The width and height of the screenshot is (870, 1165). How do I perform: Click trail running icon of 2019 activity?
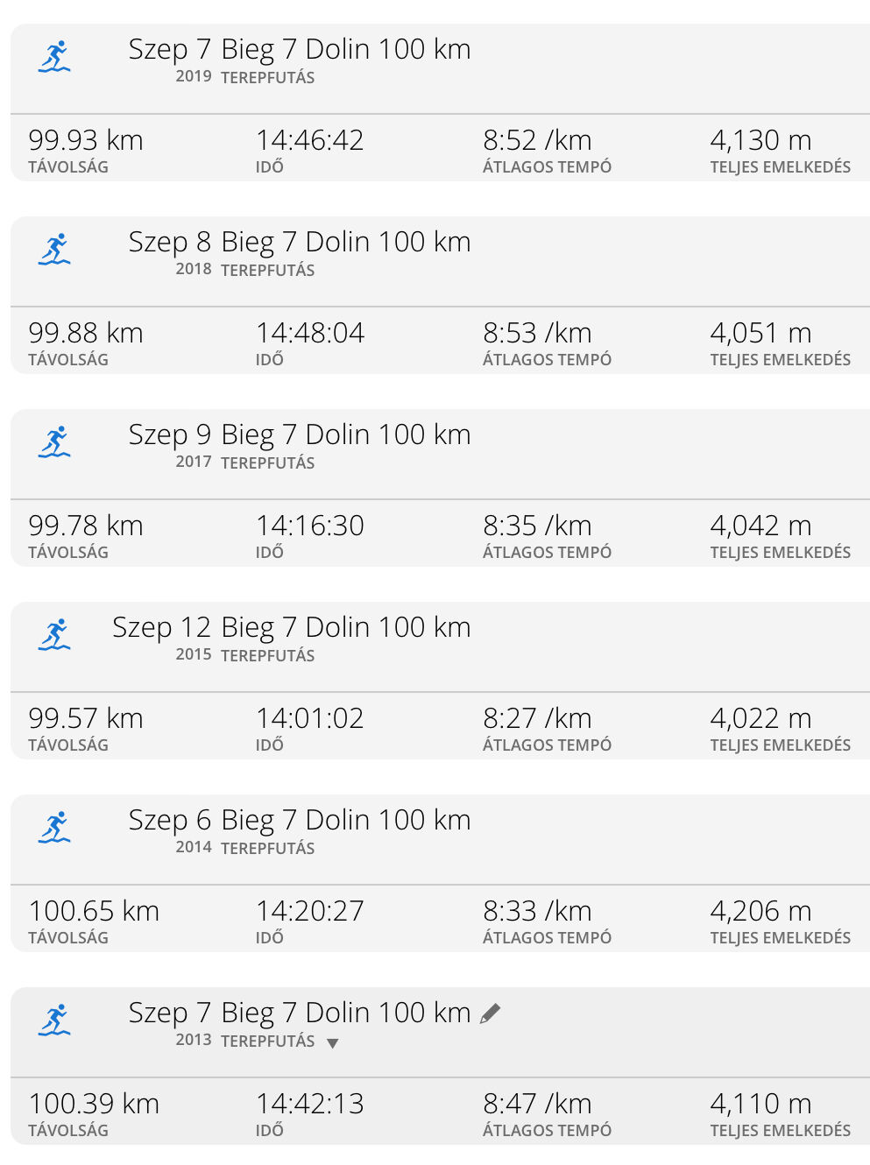coord(54,57)
